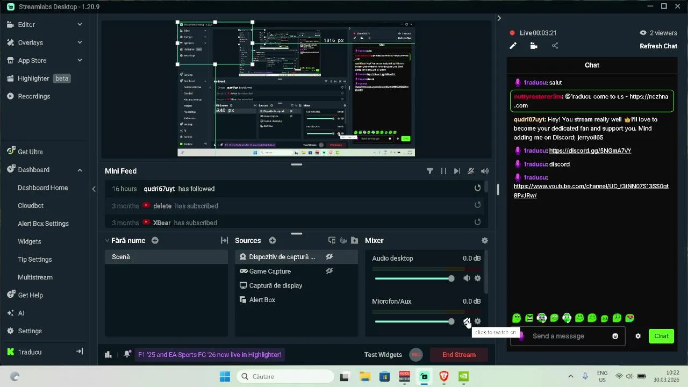Screen dimensions: 688x387
Task: Expand the Overlays menu chevron
Action: pos(80,42)
